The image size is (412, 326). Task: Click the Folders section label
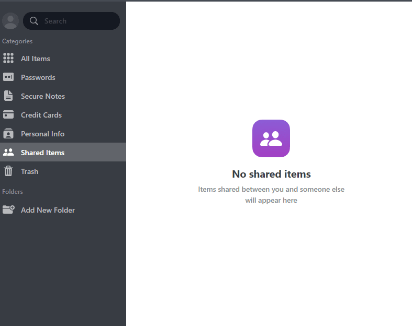[x=13, y=192]
